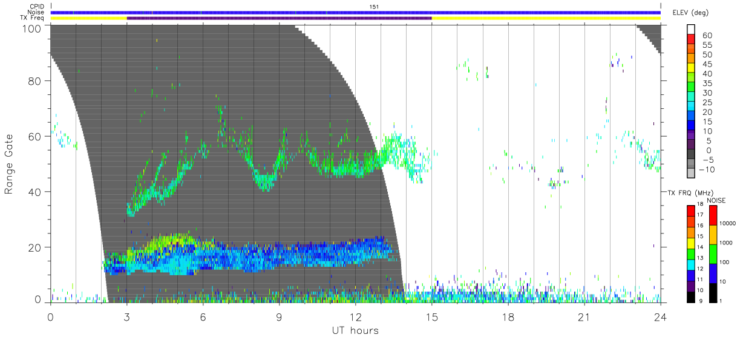Viewport: 743px width, 343px height.
Task: Click the 20 tick on Range Gate axis
Action: 34,247
